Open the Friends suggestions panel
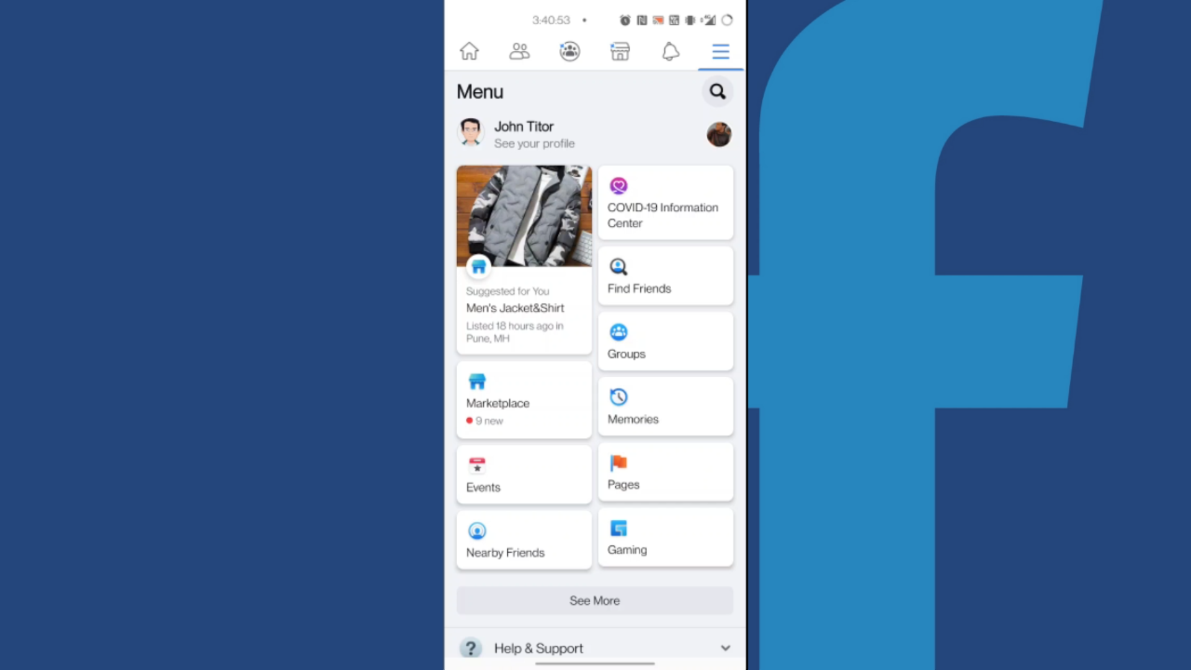The image size is (1191, 670). pos(519,51)
